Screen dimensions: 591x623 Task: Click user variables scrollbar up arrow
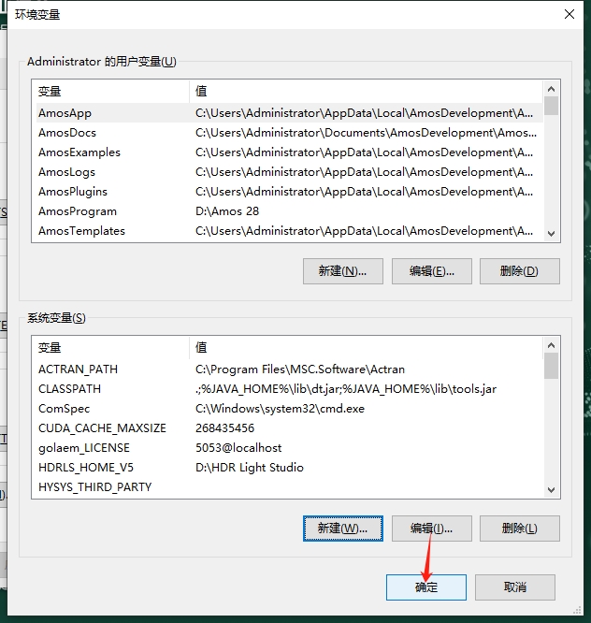tap(552, 89)
